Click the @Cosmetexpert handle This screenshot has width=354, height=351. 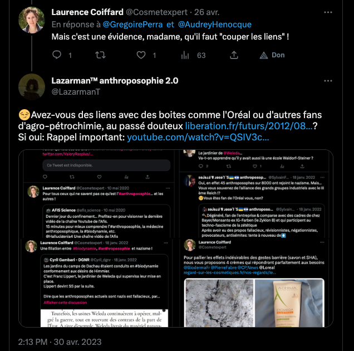pos(156,12)
